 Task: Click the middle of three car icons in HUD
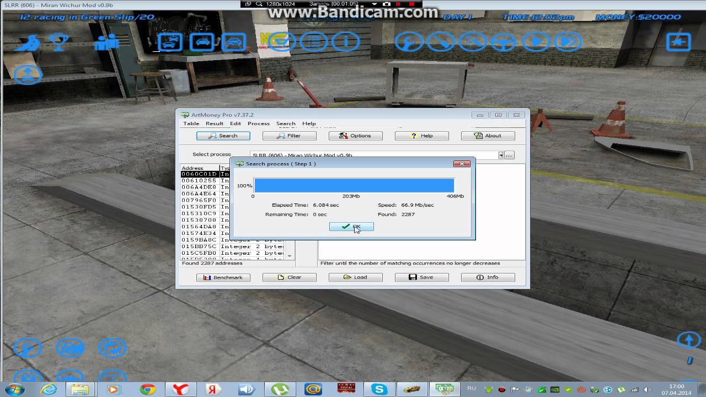coord(202,42)
